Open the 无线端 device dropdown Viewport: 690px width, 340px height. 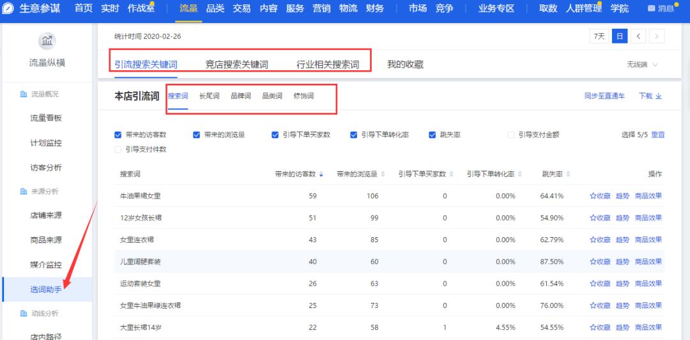[x=643, y=65]
